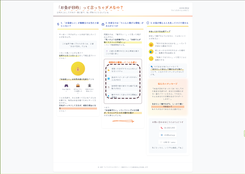Click the star yellow circle icon

[x=151, y=59]
